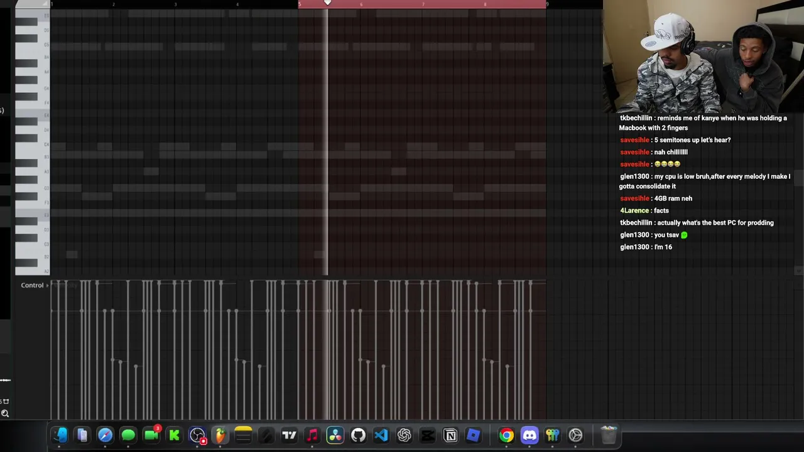Image resolution: width=804 pixels, height=452 pixels.
Task: Open the Trash in the dock
Action: (609, 435)
